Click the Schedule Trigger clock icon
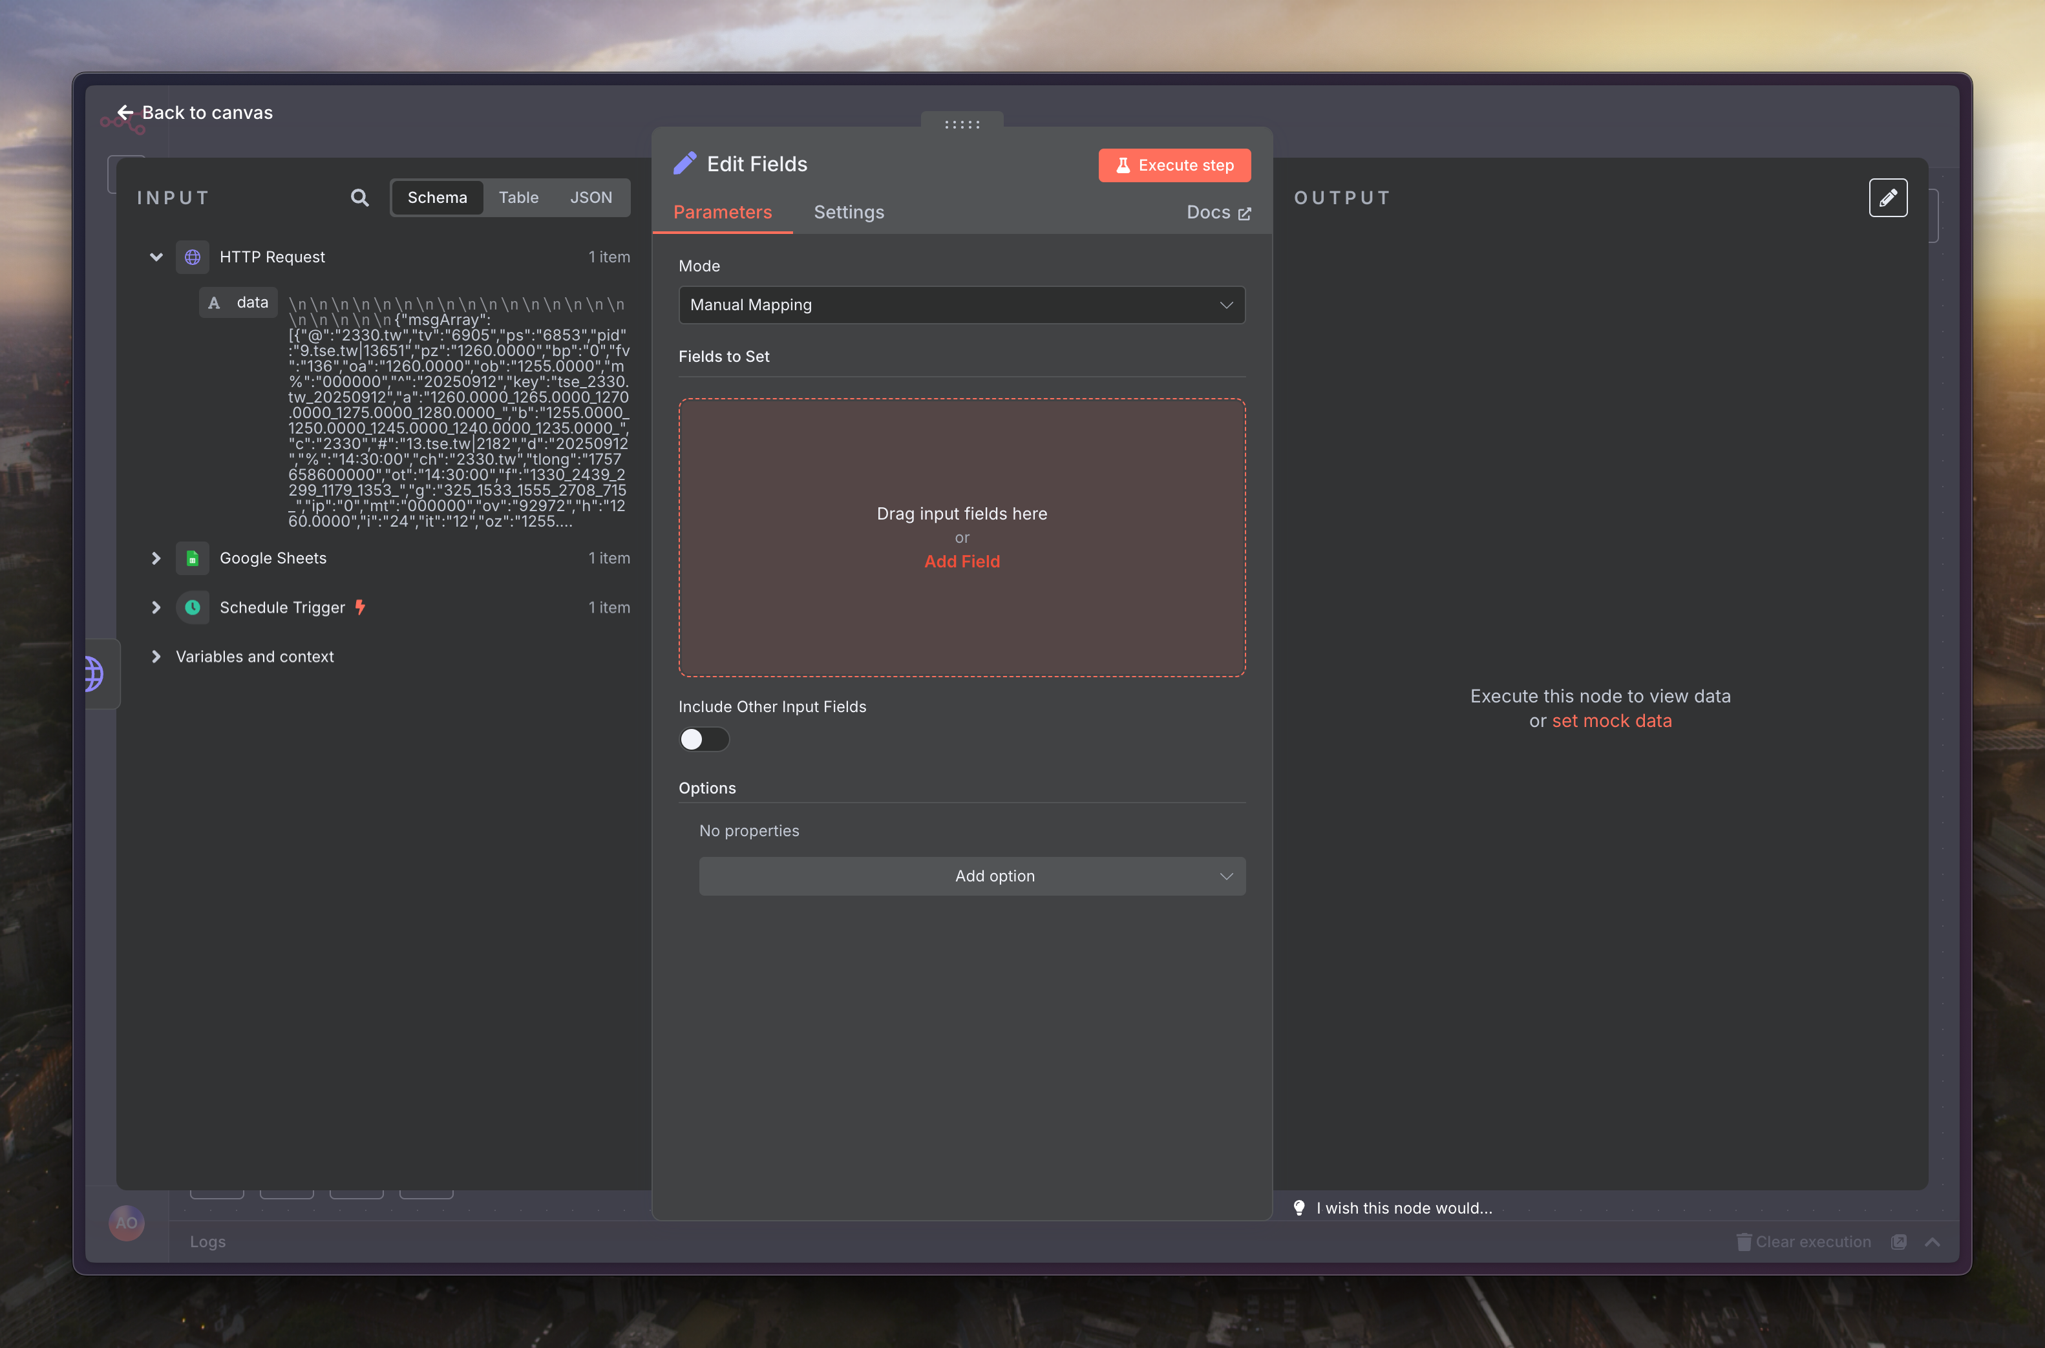Viewport: 2045px width, 1348px height. coord(193,607)
